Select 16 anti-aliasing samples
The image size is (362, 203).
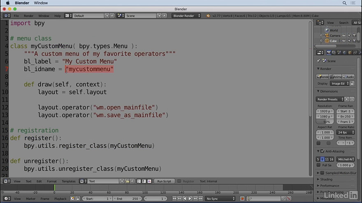tap(332, 159)
